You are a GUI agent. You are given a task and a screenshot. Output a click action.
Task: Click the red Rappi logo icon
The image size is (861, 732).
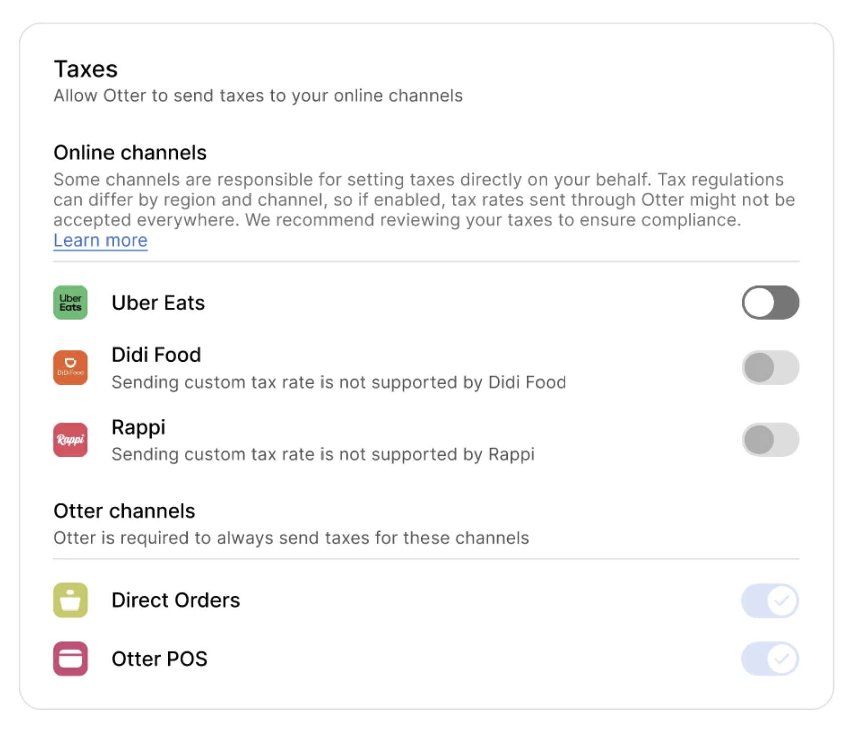coord(70,440)
